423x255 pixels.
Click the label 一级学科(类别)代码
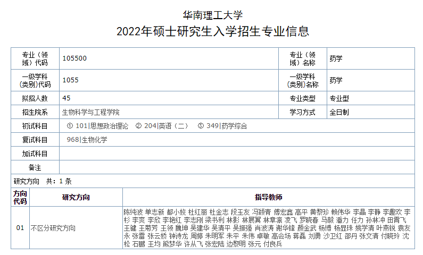tap(35, 81)
